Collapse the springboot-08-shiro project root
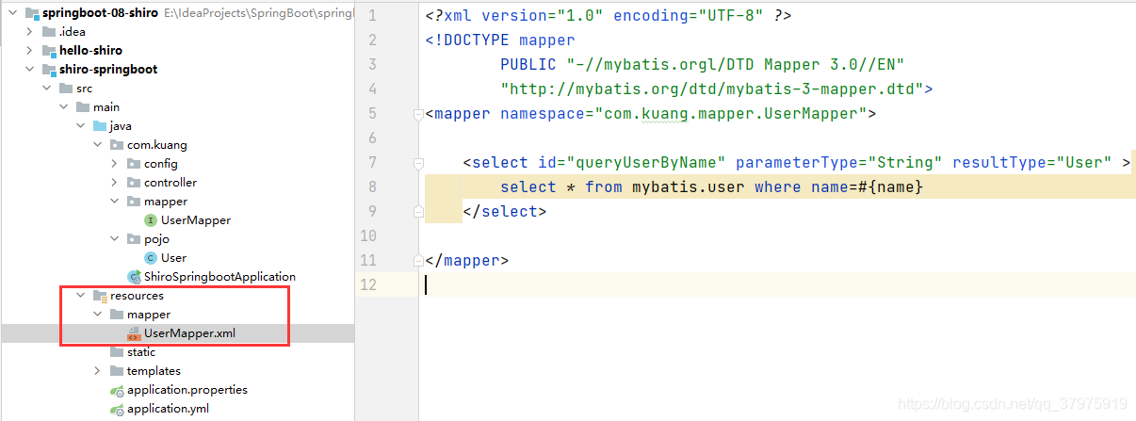 coord(11,13)
